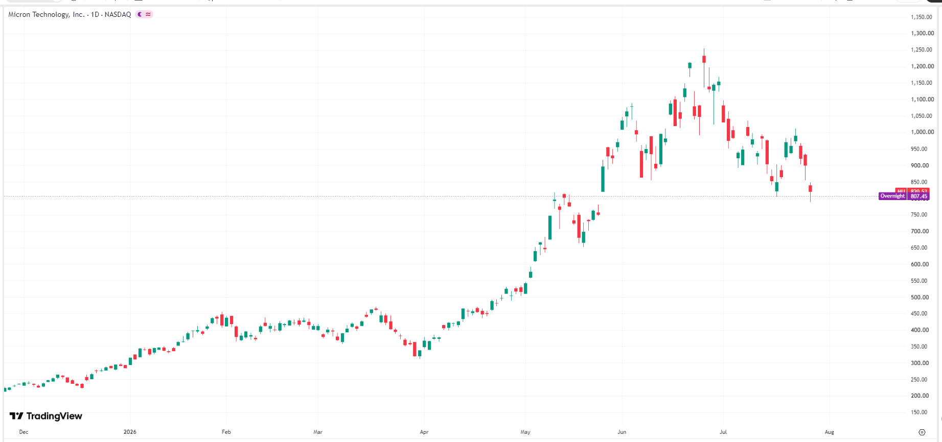The image size is (942, 442).
Task: Click the purple Overnight price label
Action: click(x=892, y=196)
